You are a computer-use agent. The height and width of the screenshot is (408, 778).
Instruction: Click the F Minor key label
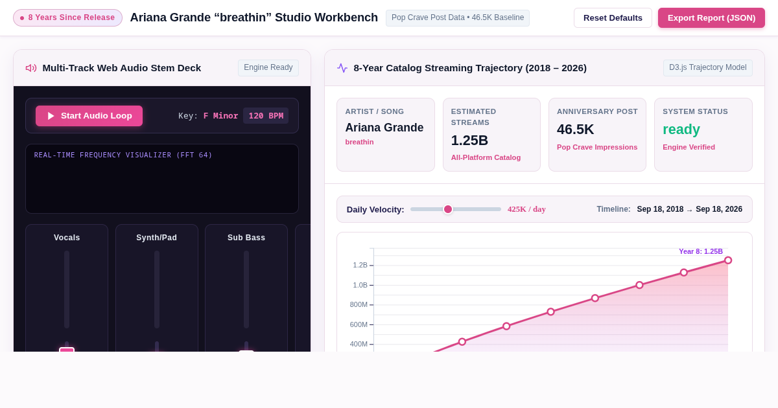(x=221, y=116)
